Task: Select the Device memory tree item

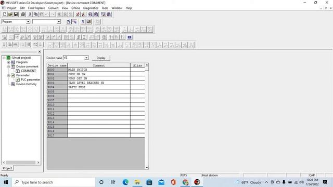Action: click(x=27, y=84)
